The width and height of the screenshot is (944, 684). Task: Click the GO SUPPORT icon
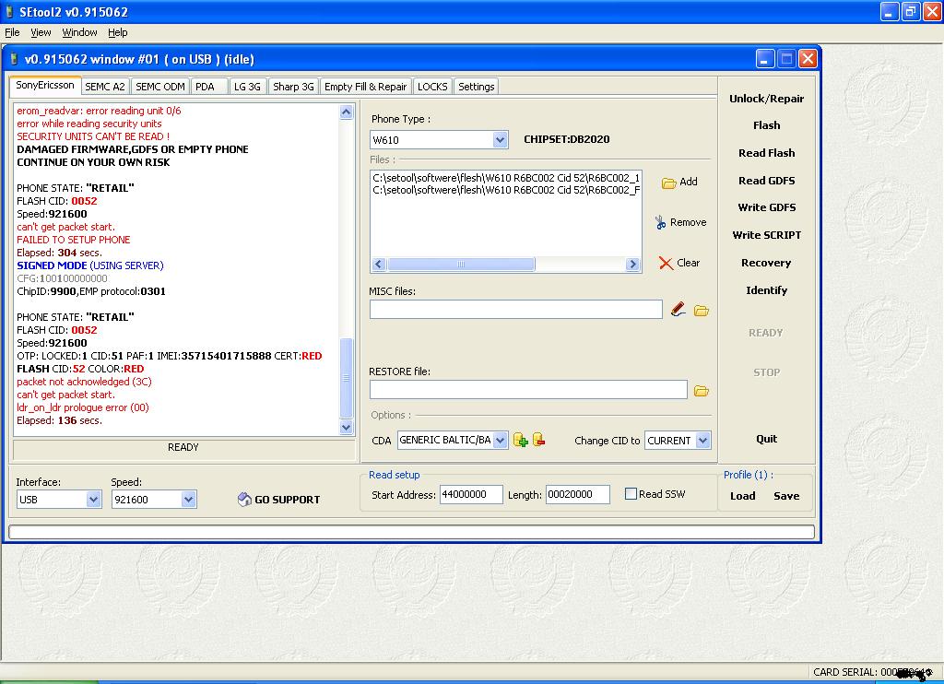tap(244, 499)
